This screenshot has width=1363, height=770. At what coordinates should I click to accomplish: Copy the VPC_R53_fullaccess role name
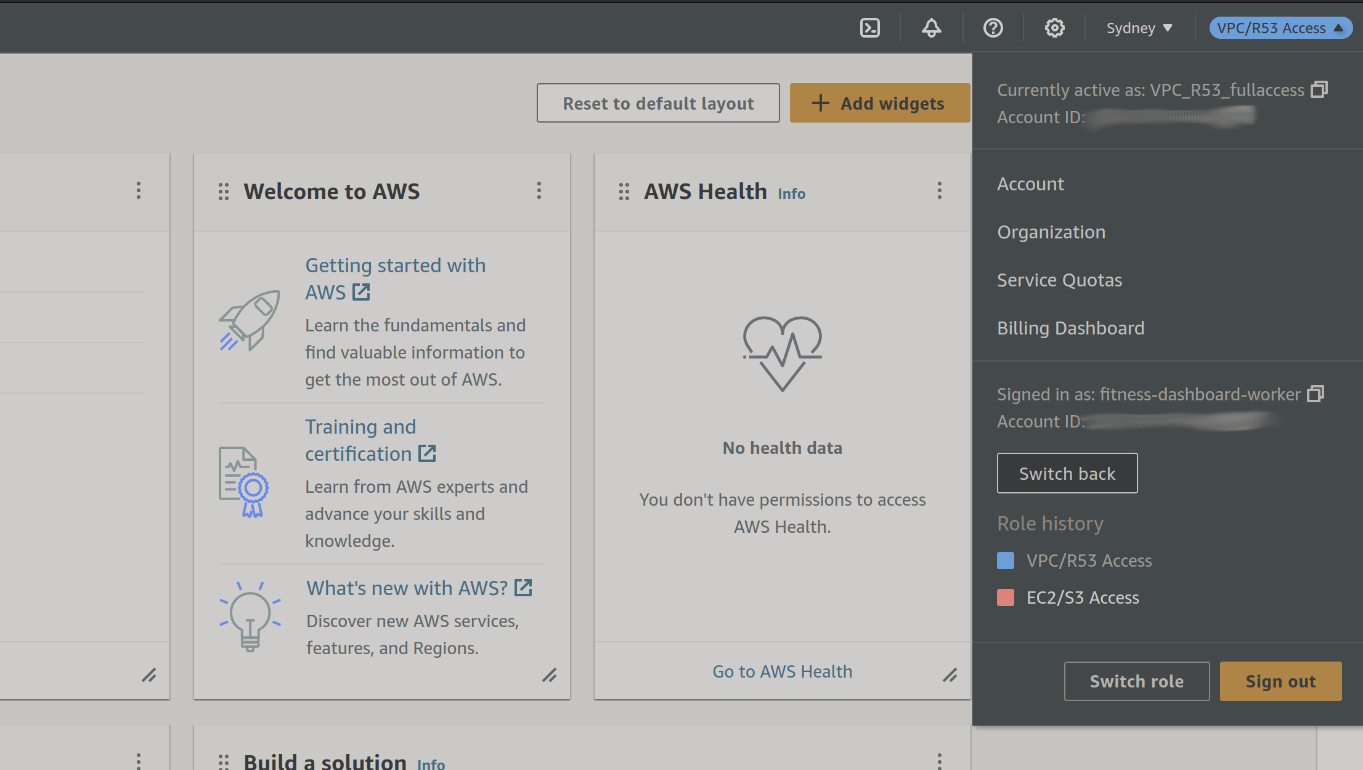tap(1319, 90)
